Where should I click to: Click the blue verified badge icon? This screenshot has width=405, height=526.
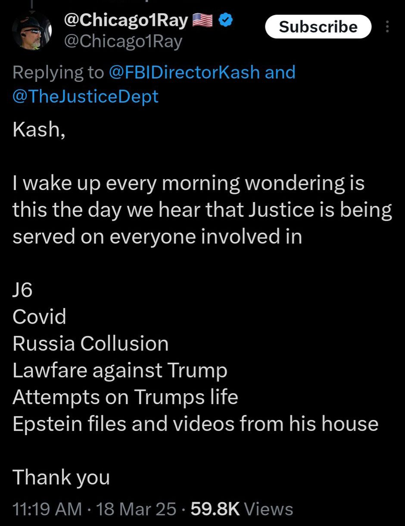[226, 20]
